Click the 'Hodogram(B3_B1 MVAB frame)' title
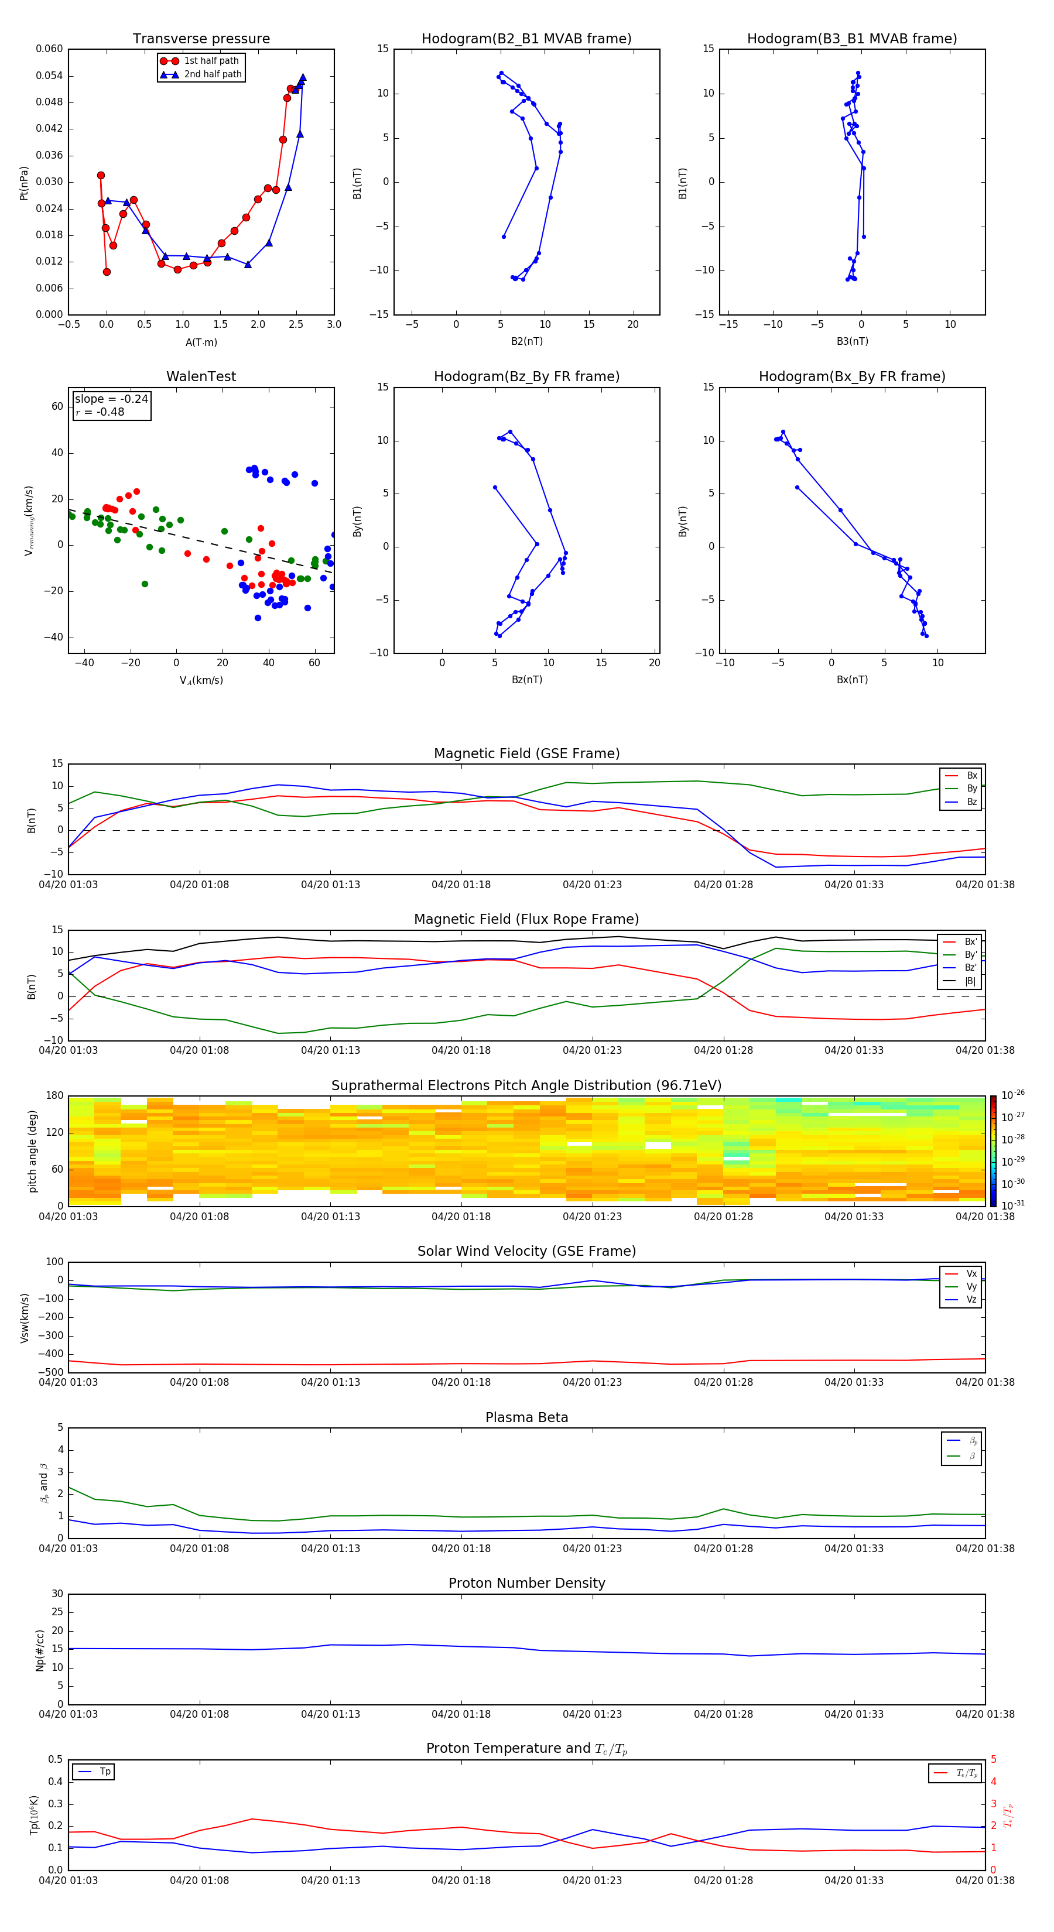The image size is (1054, 1932). coord(852,39)
